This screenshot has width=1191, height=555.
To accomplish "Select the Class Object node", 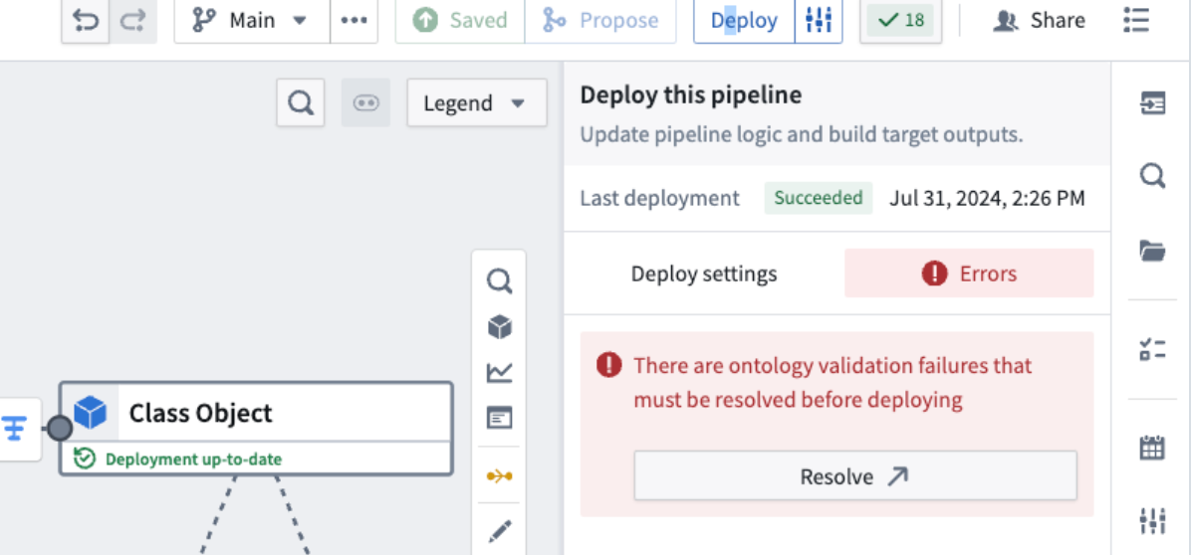I will 256,429.
